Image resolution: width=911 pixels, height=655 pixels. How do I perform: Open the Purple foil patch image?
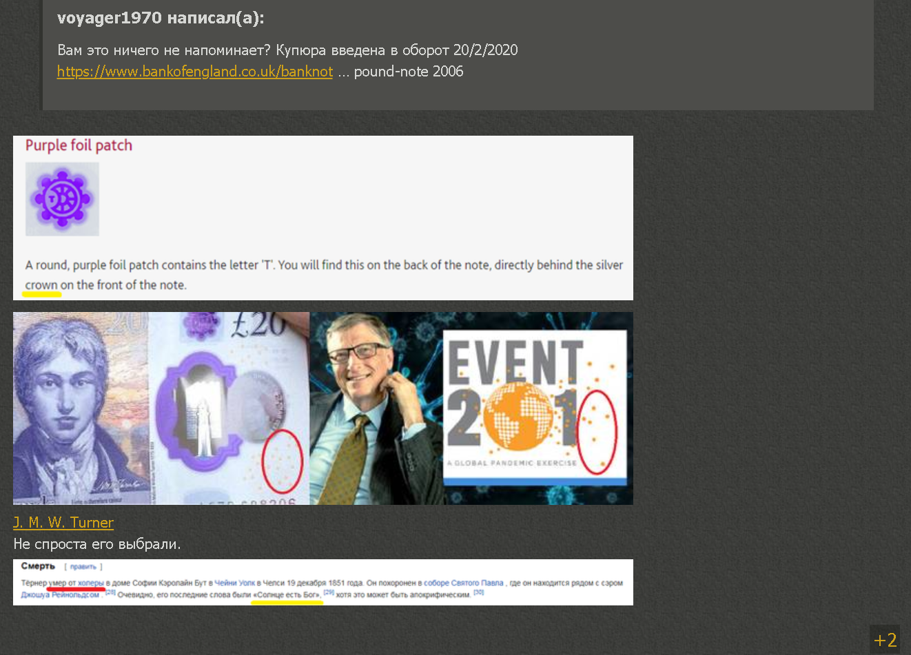coord(323,218)
